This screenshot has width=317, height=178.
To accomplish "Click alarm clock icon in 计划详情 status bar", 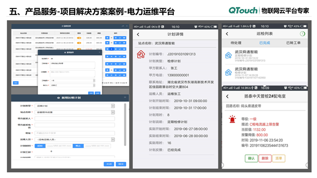I will pos(196,27).
